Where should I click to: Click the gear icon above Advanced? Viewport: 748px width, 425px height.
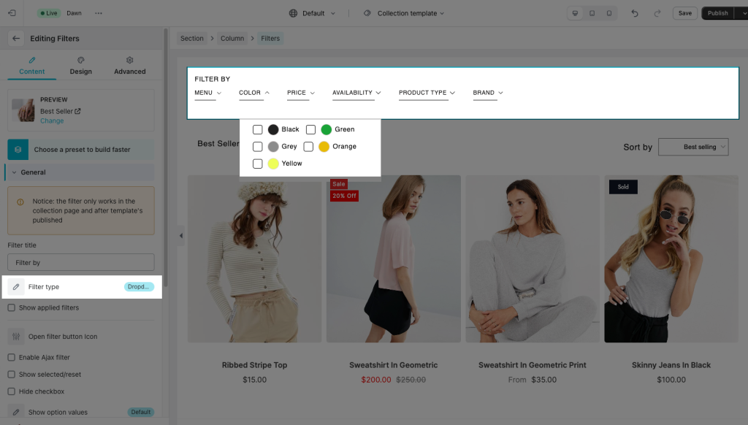click(130, 60)
